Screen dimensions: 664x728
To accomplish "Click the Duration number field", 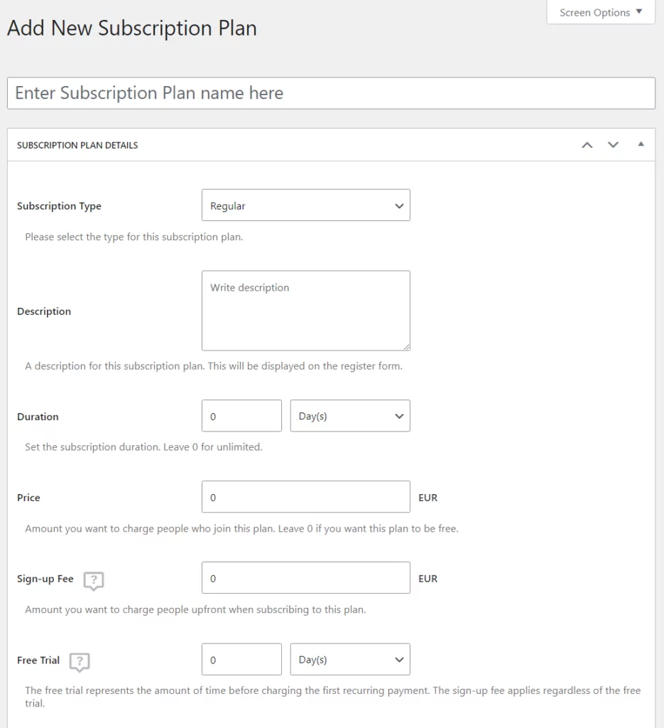I will [241, 416].
